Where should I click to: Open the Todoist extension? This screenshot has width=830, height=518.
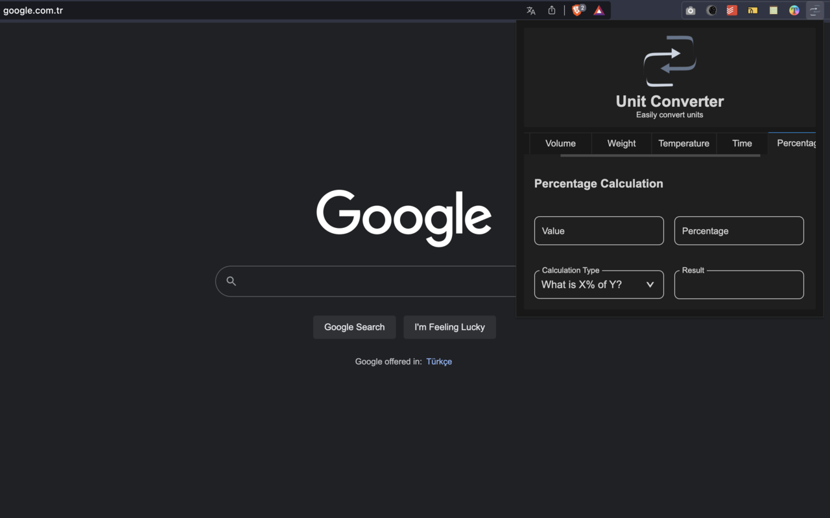pyautogui.click(x=731, y=10)
